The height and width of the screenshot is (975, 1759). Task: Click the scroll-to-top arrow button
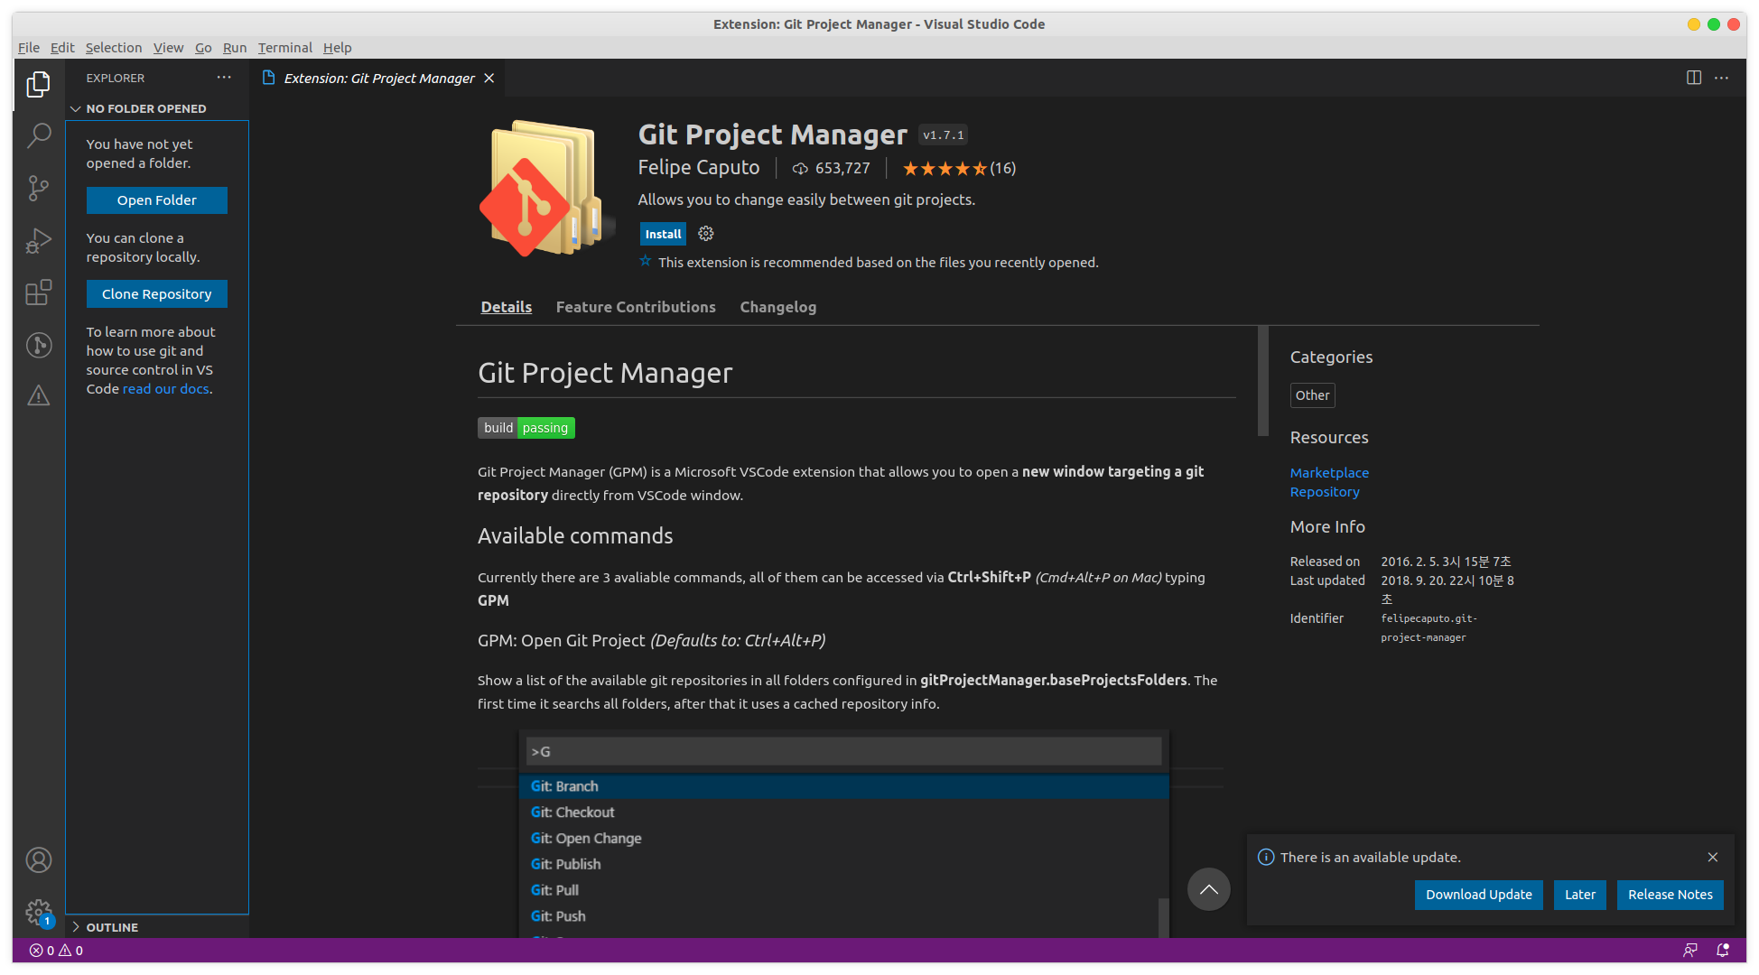click(x=1208, y=890)
